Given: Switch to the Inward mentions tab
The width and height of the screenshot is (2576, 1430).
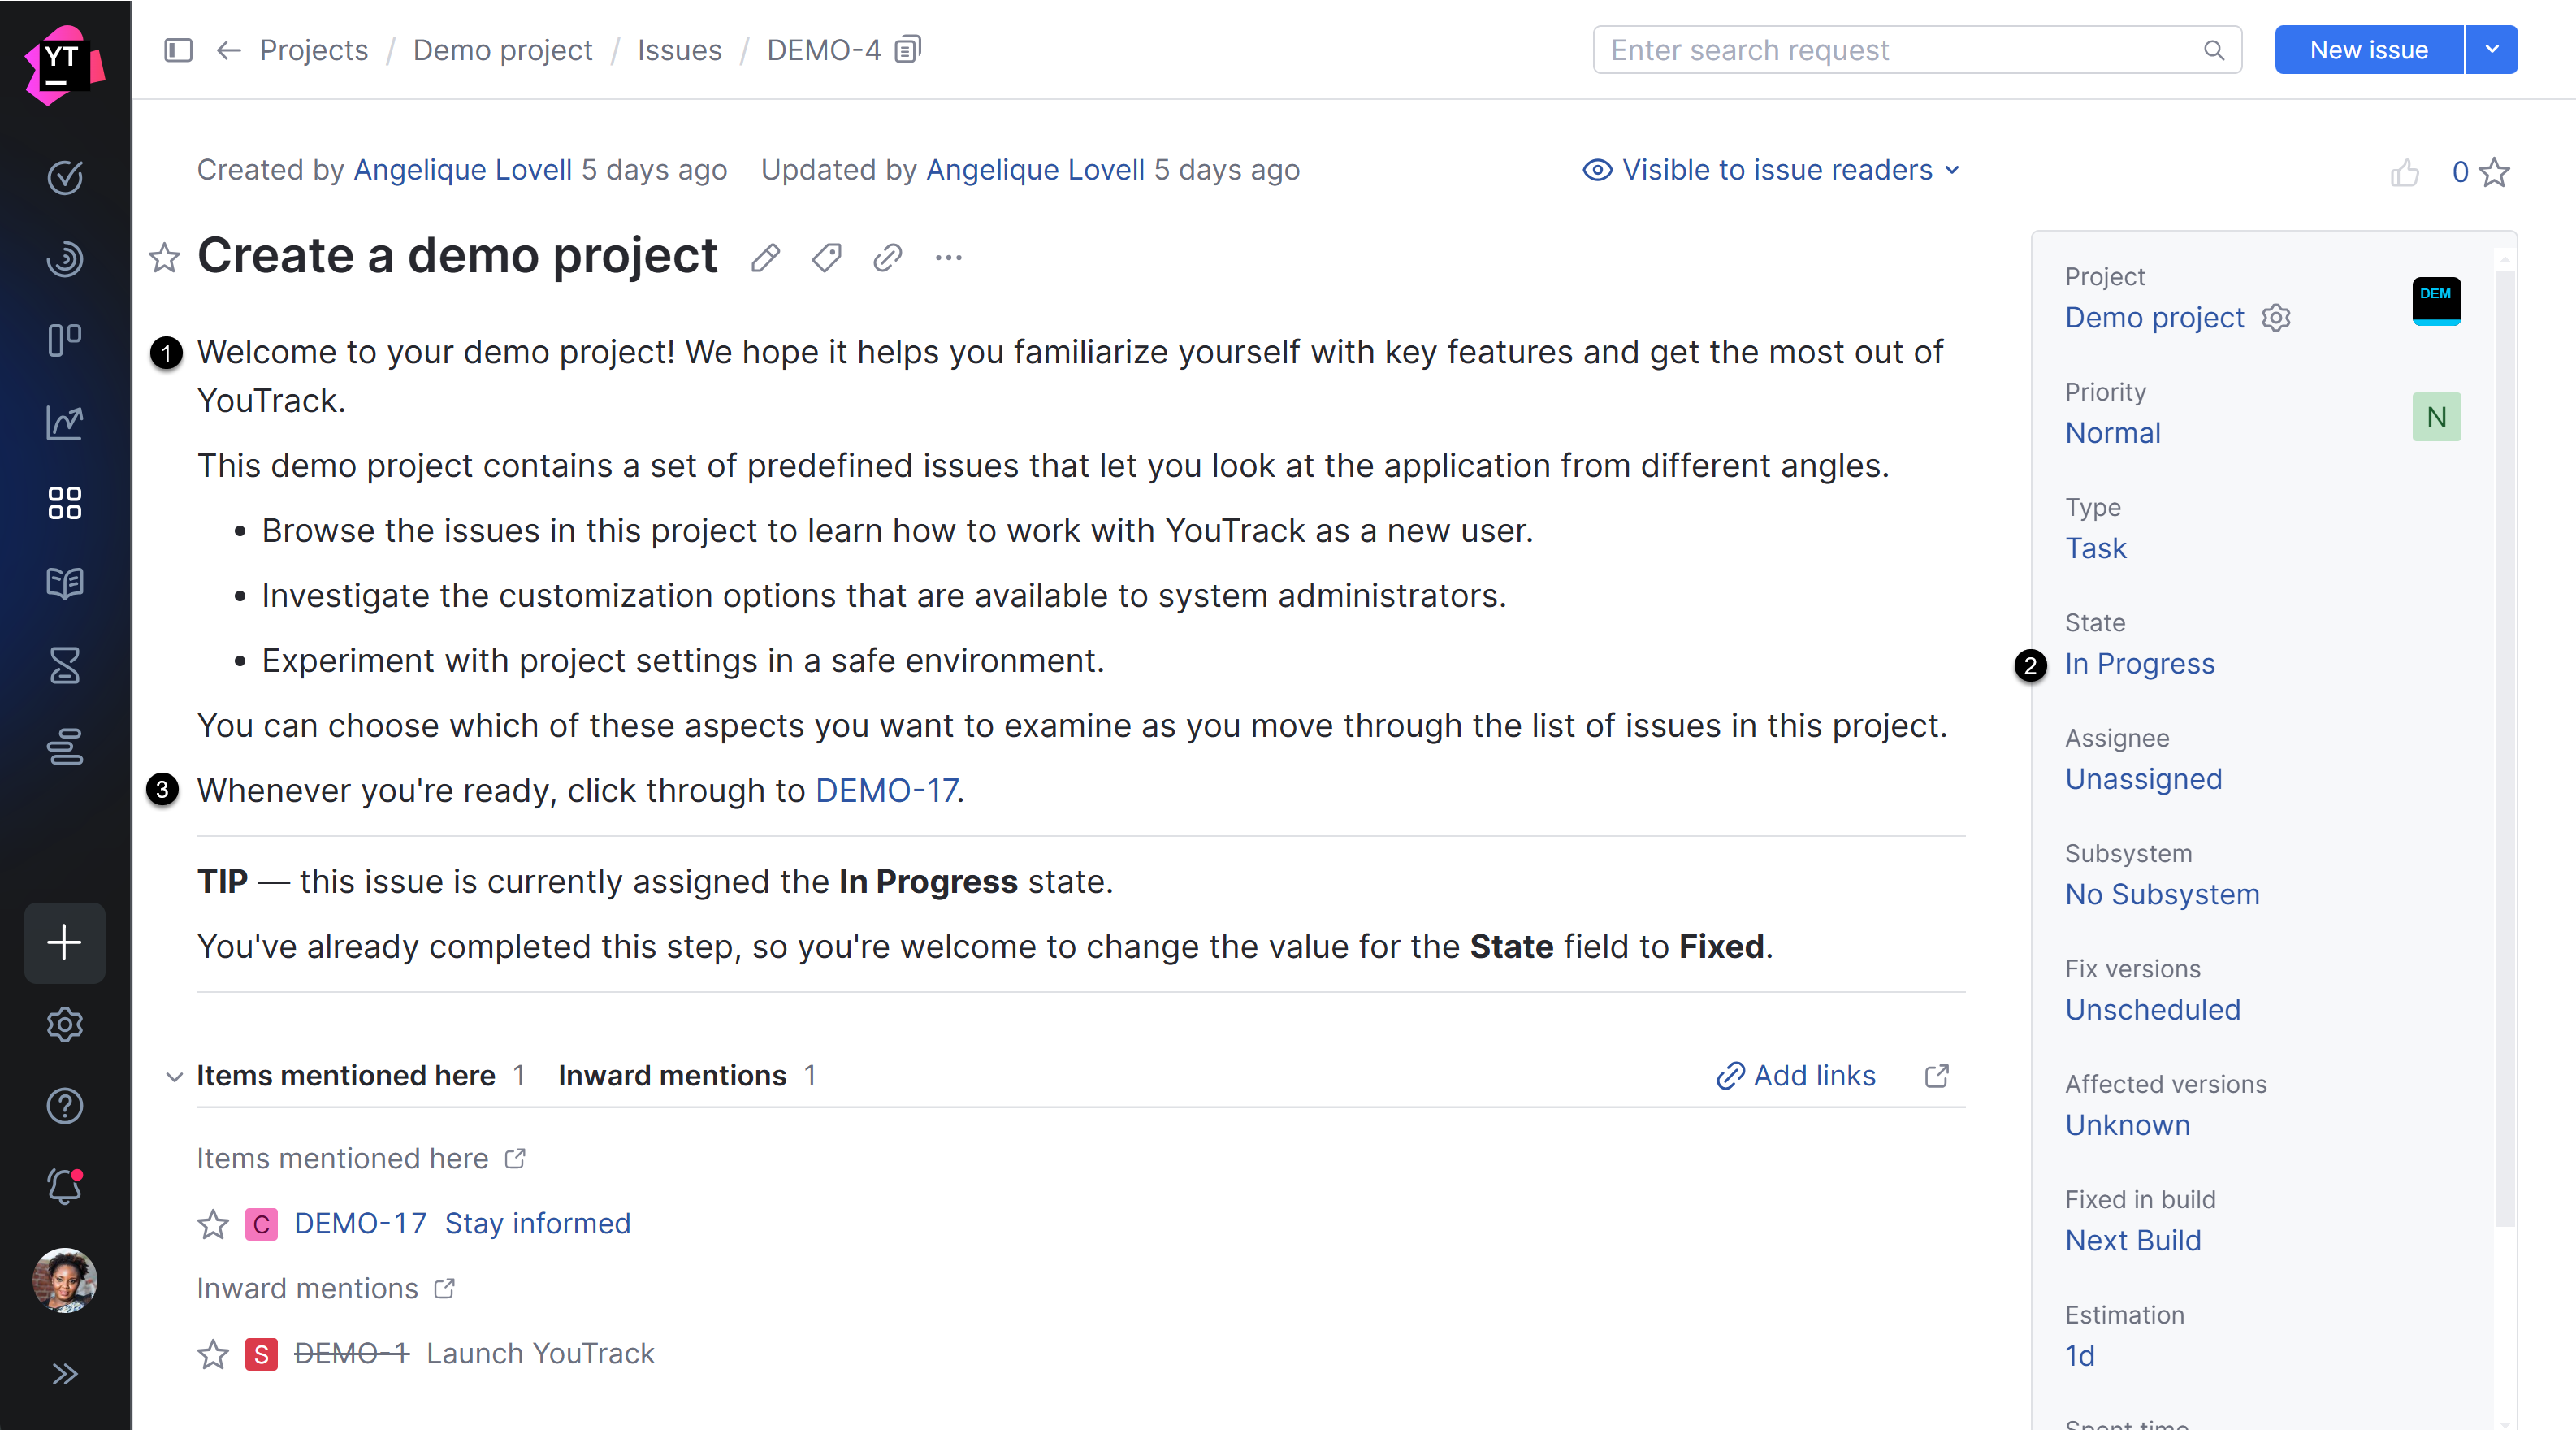Looking at the screenshot, I should 672,1075.
